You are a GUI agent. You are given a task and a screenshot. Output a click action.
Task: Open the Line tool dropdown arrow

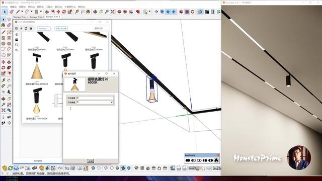22,12
